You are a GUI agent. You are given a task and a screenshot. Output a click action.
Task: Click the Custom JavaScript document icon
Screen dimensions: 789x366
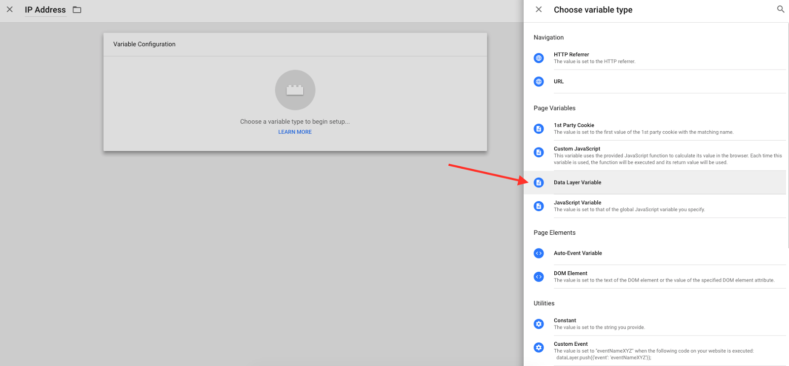[x=538, y=152]
